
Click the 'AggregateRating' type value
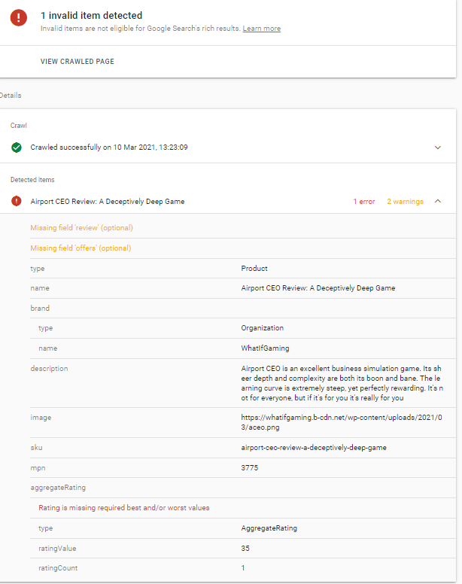[x=269, y=528]
